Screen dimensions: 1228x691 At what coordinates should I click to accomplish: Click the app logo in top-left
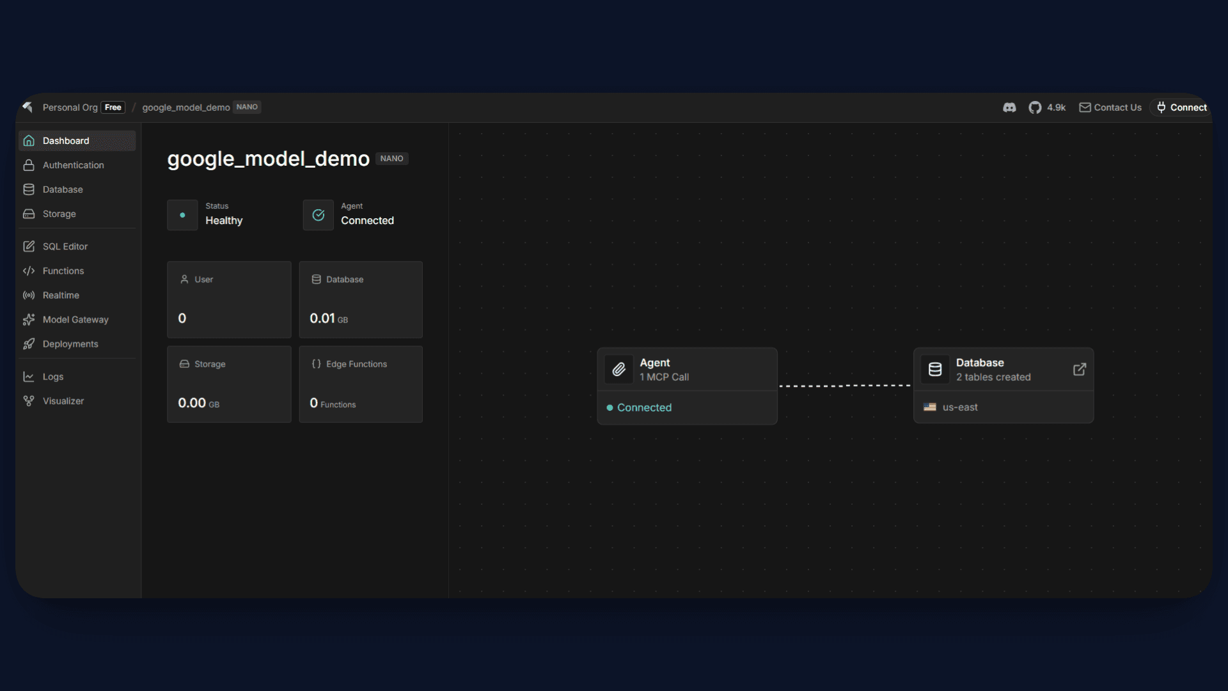click(28, 107)
